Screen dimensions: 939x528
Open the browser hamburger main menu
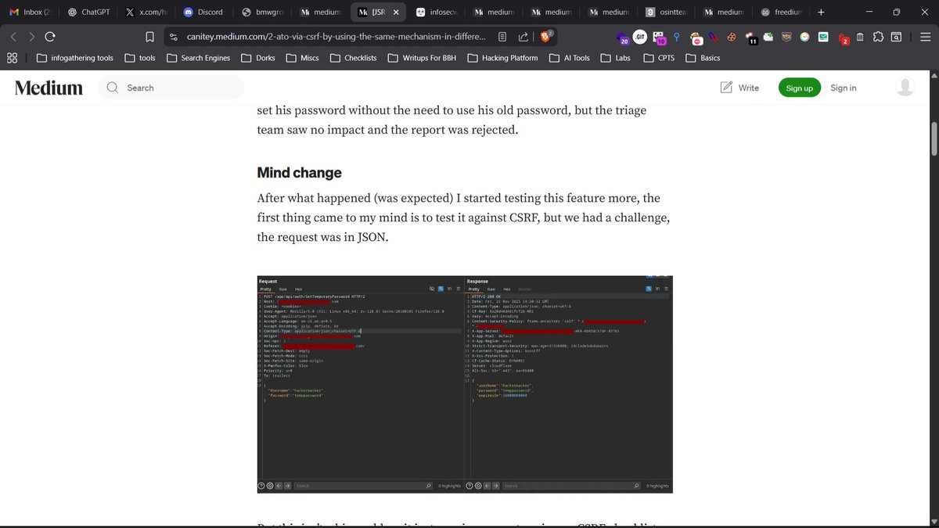click(x=924, y=37)
